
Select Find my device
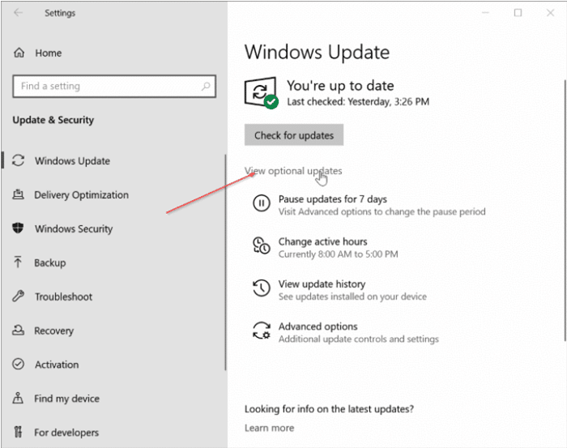click(67, 399)
